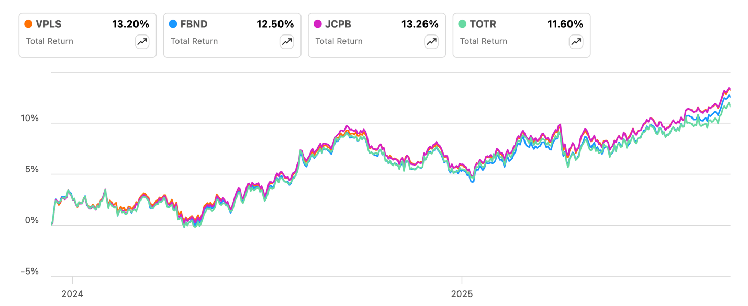Click the blue FBND color dot

173,24
